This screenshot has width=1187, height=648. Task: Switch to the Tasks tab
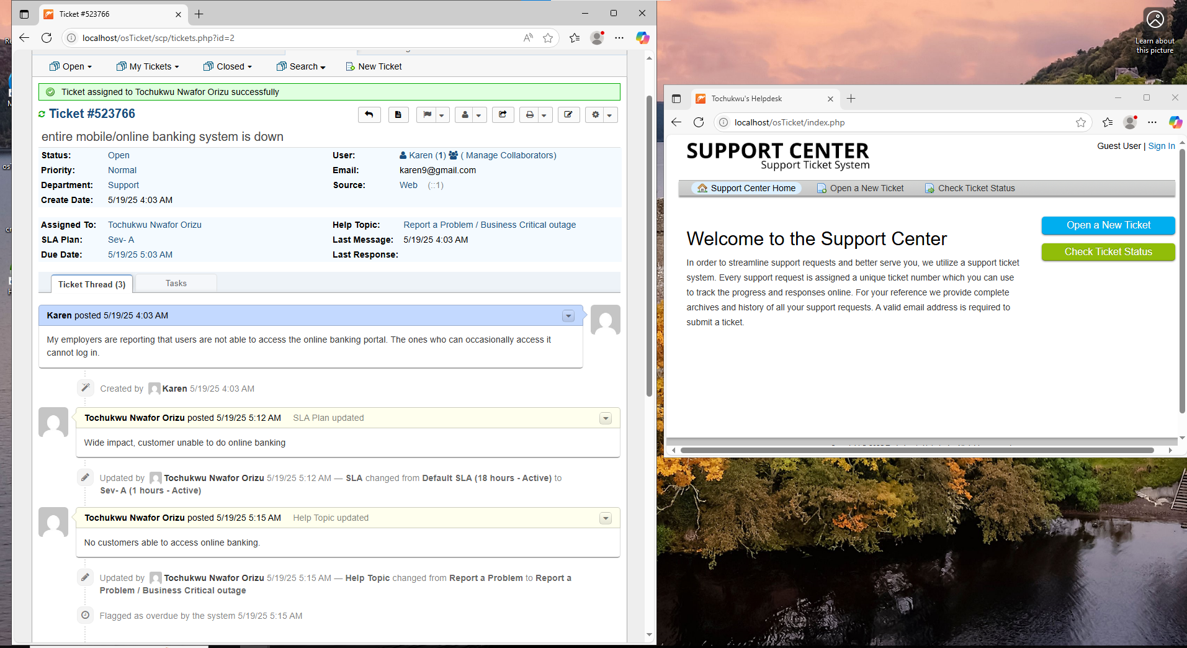tap(176, 283)
